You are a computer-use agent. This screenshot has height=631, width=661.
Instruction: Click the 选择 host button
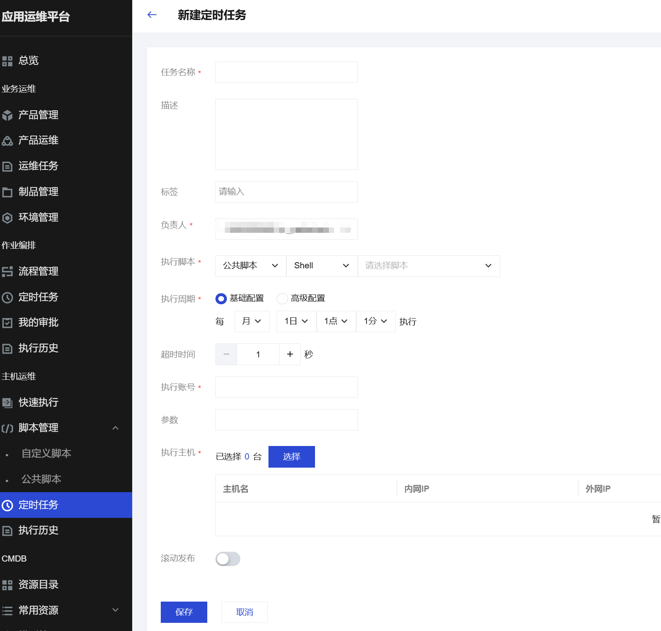[x=291, y=457]
